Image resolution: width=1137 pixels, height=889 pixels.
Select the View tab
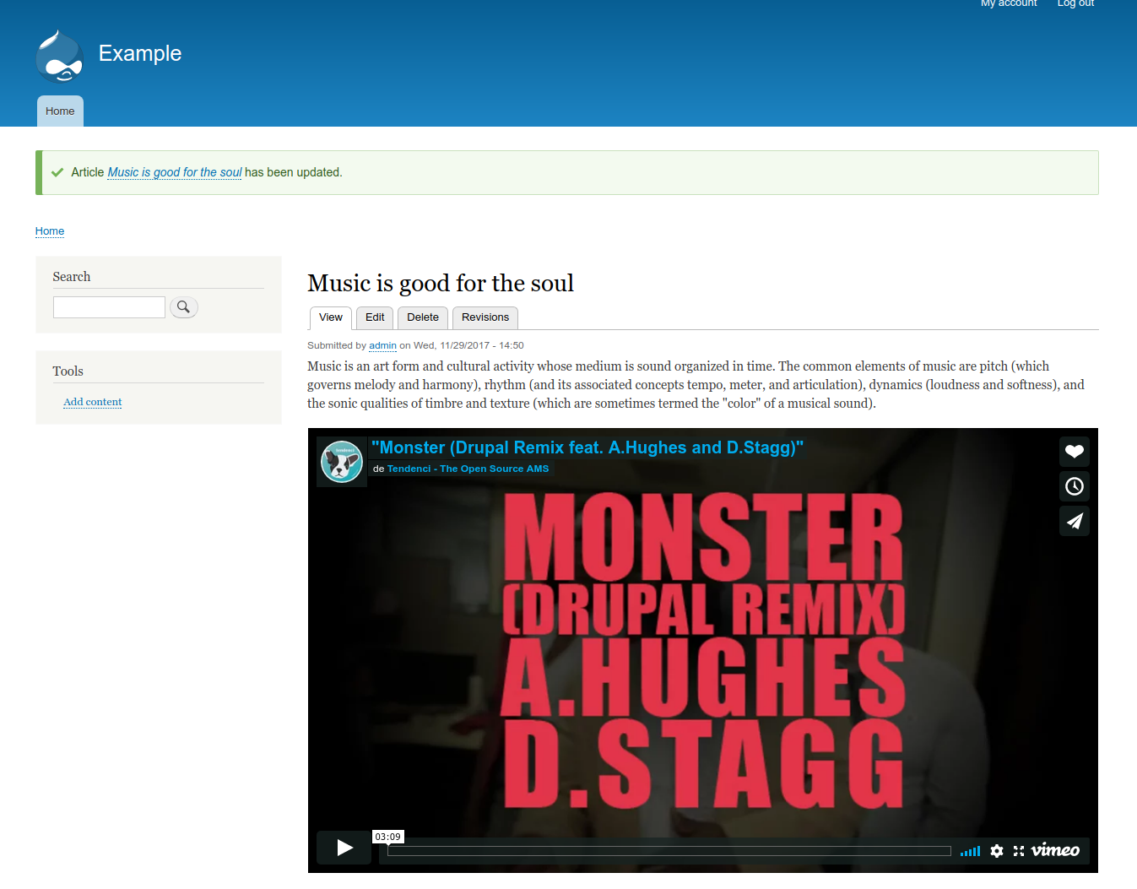tap(331, 317)
